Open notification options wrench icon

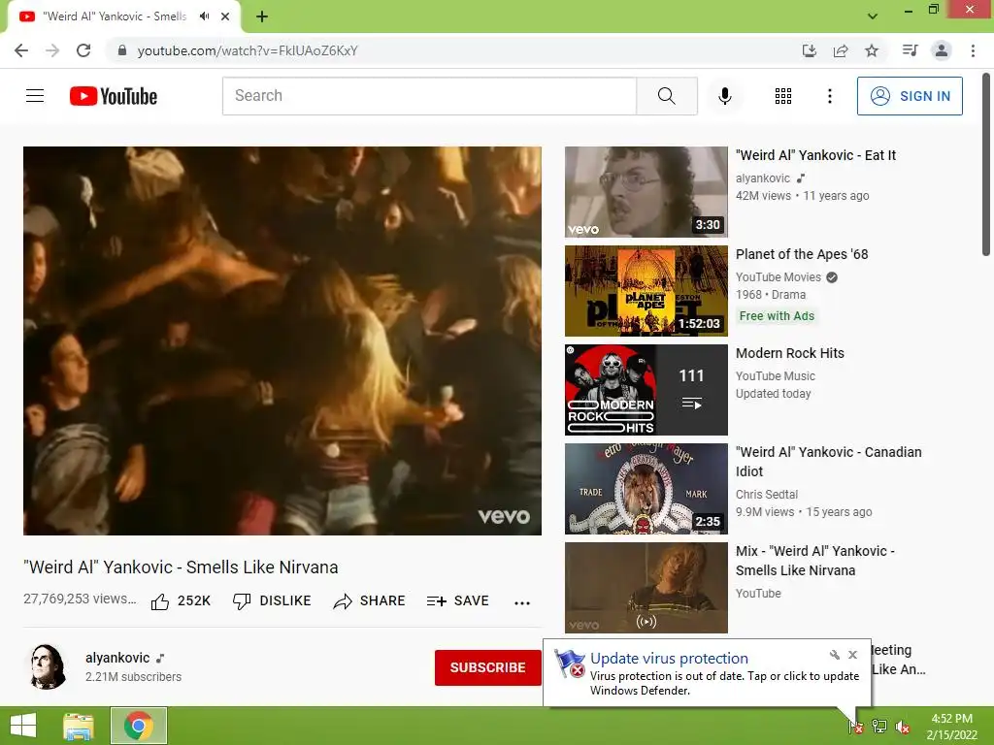click(x=834, y=655)
